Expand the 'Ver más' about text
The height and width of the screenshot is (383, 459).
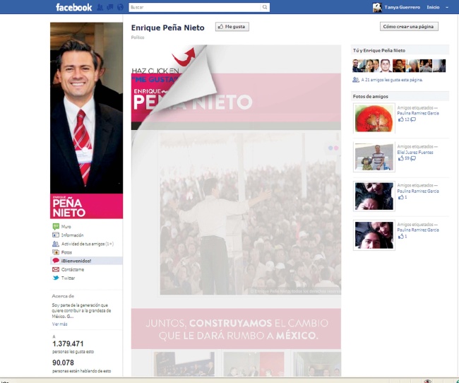pyautogui.click(x=60, y=324)
